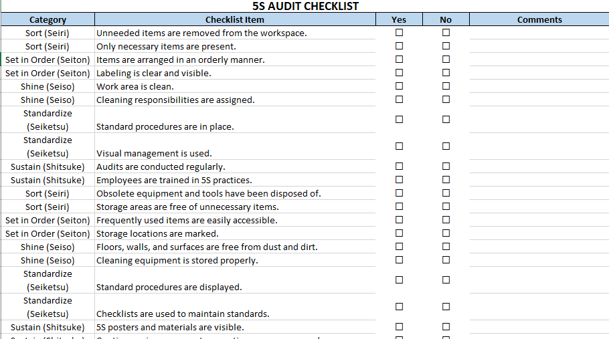Check Yes for 'Visual management is used'
This screenshot has width=609, height=339.
pyautogui.click(x=399, y=146)
